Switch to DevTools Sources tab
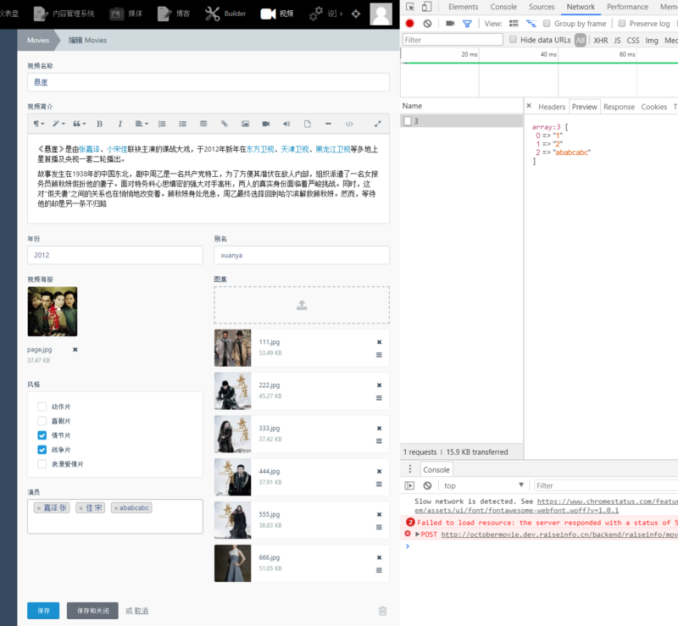This screenshot has height=626, width=678. point(542,7)
